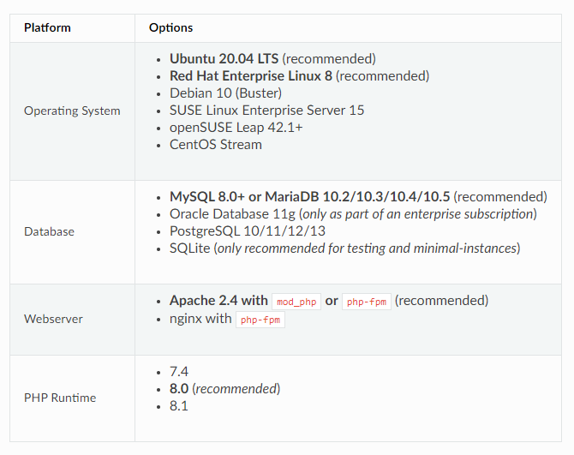The width and height of the screenshot is (574, 455).
Task: Click Debian 10 (Buster) entry
Action: 225,93
